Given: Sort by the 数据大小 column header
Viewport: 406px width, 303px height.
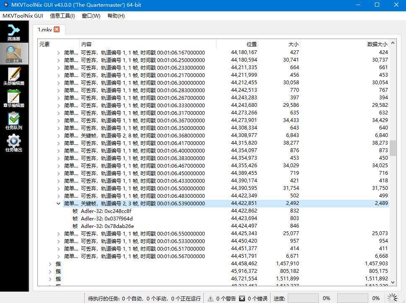Looking at the screenshot, I should [344, 44].
